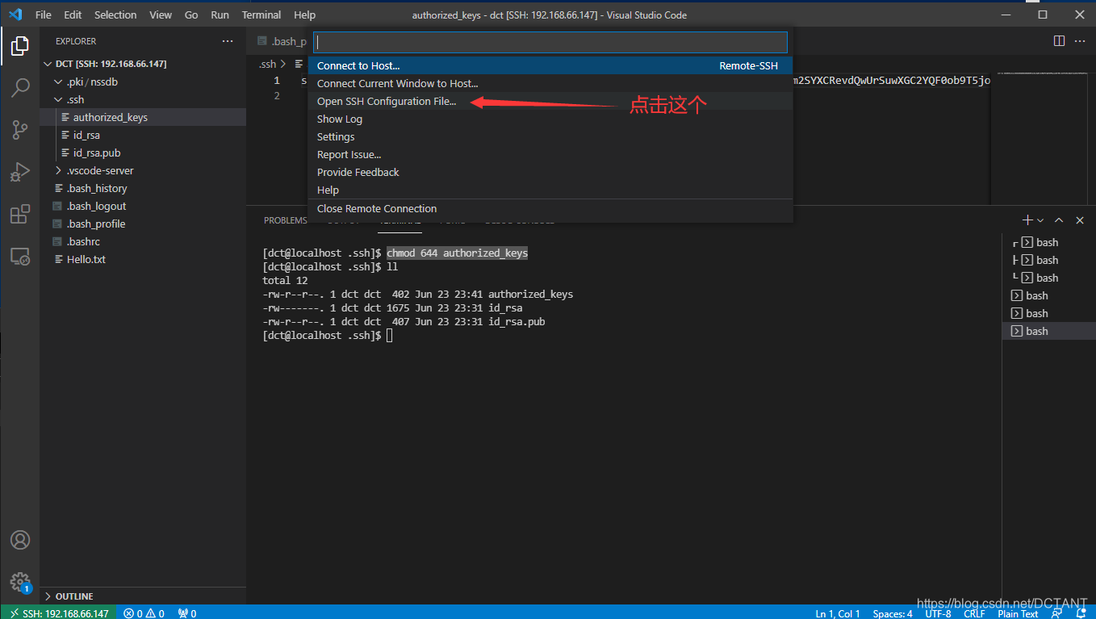Choose Provide Feedback option
The width and height of the screenshot is (1096, 619).
point(550,172)
